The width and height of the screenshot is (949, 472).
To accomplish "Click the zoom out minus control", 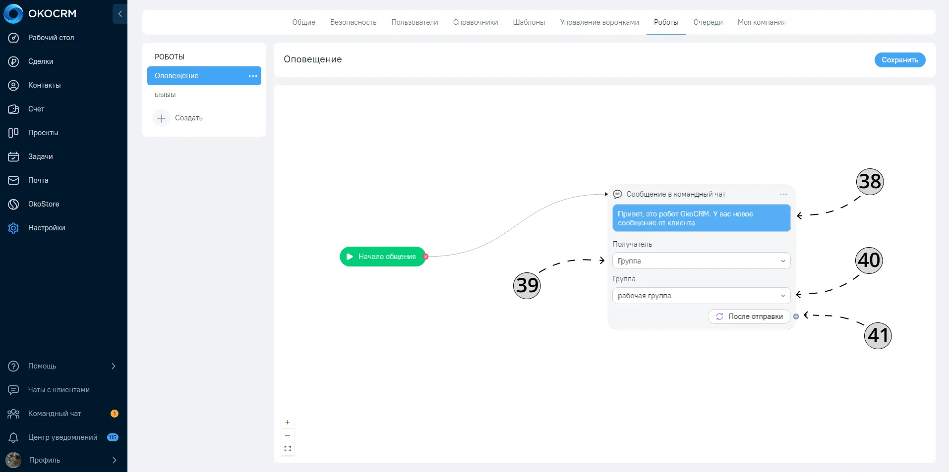I will [x=288, y=435].
